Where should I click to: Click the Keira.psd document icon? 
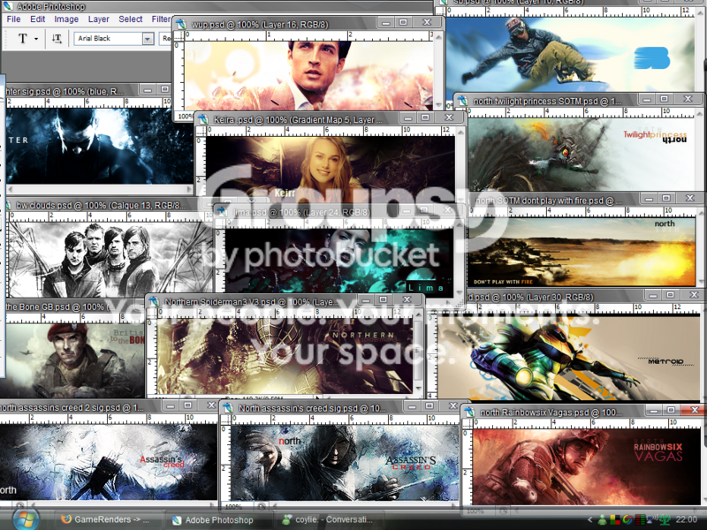click(x=203, y=119)
